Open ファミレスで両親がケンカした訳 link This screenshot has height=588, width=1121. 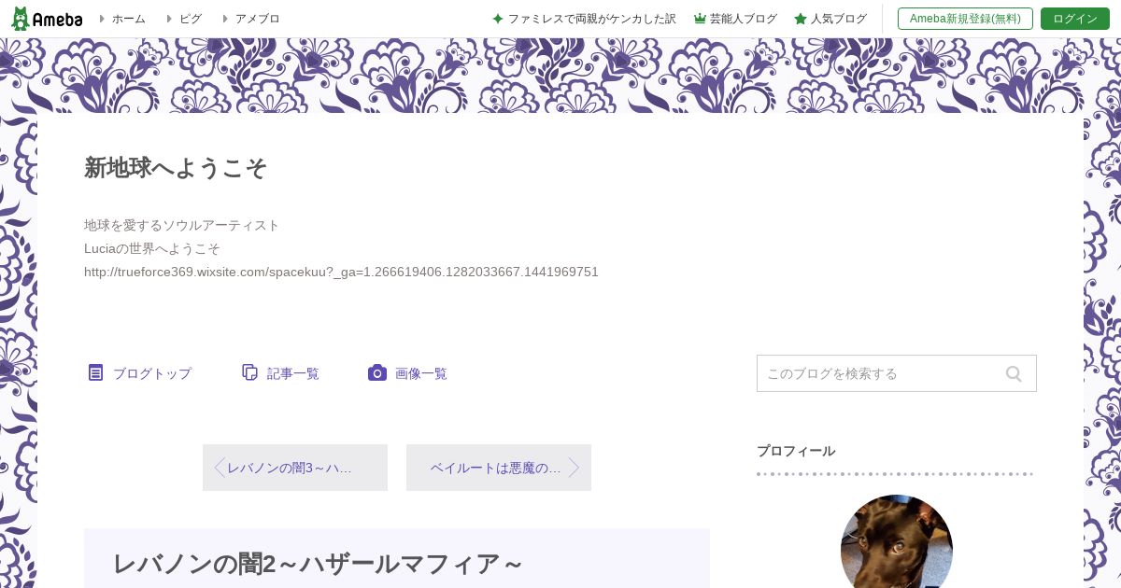[591, 19]
